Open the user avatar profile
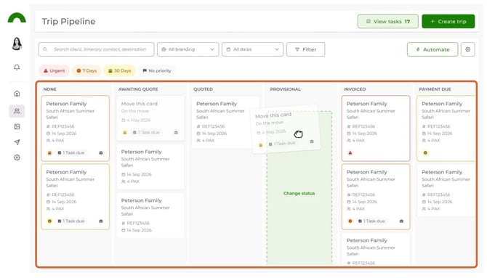The width and height of the screenshot is (487, 278). pos(17,44)
